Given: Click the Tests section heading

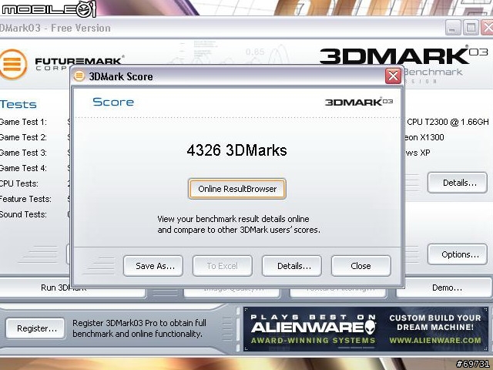Looking at the screenshot, I should [18, 104].
